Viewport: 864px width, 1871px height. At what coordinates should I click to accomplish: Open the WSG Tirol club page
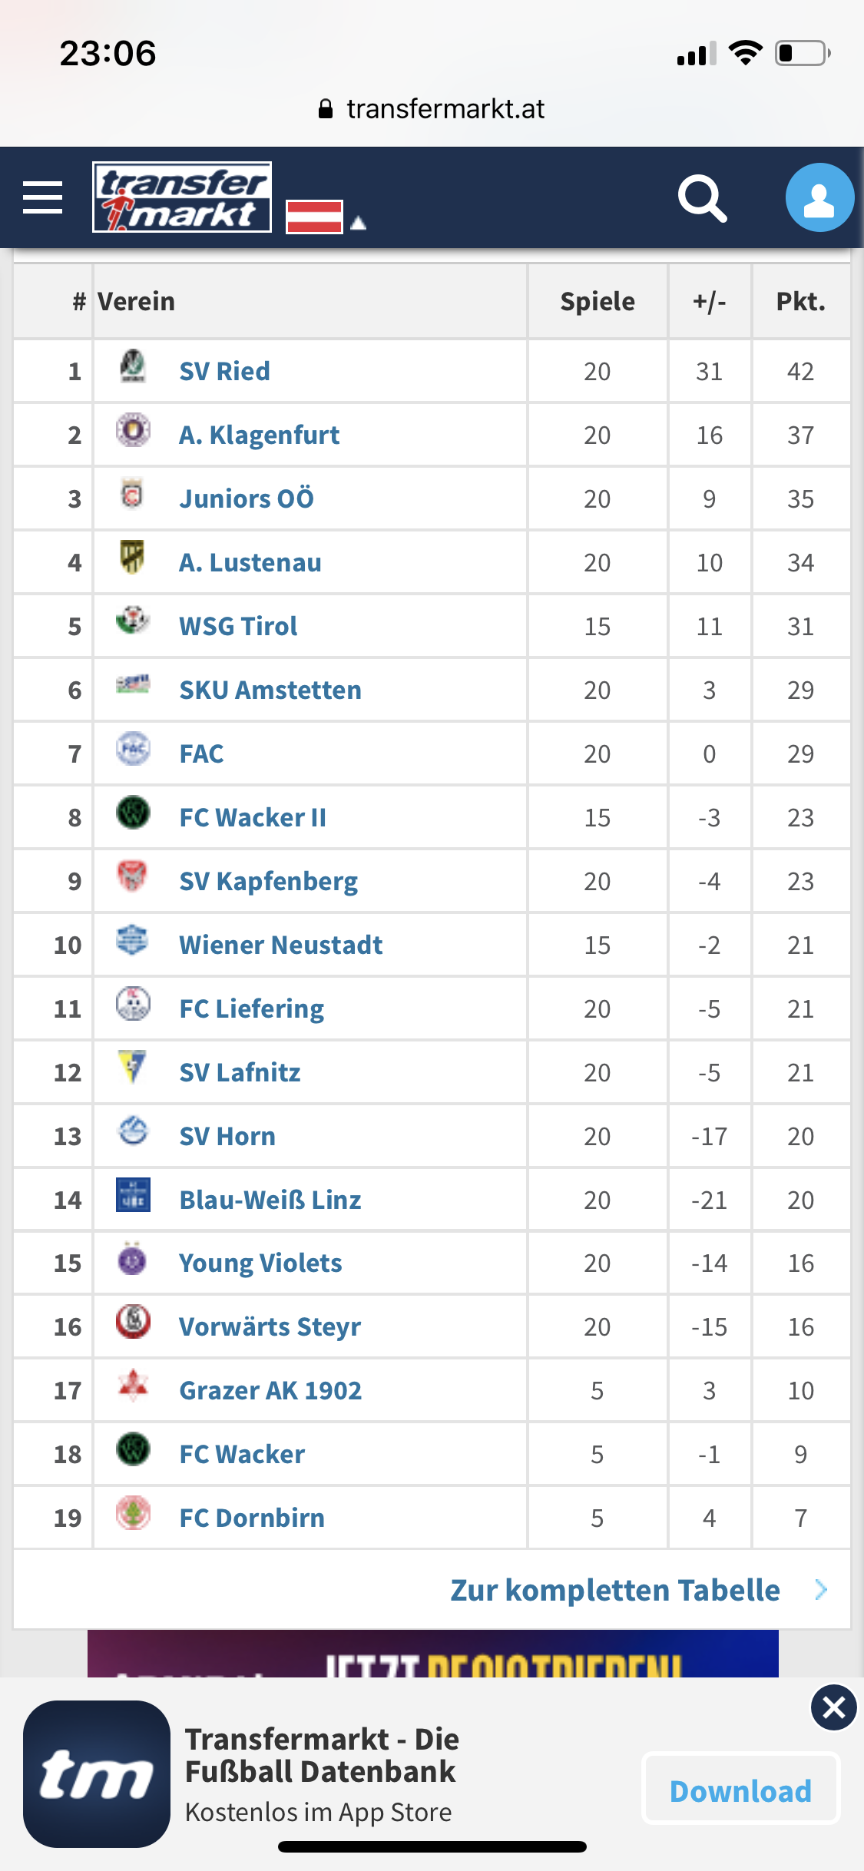(x=238, y=627)
